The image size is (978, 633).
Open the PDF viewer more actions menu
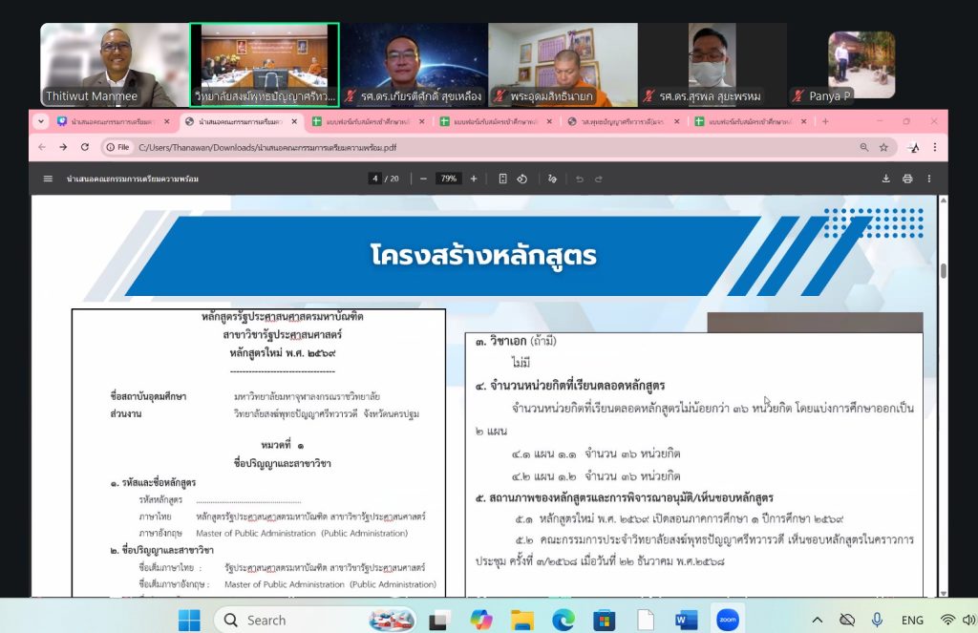click(929, 179)
